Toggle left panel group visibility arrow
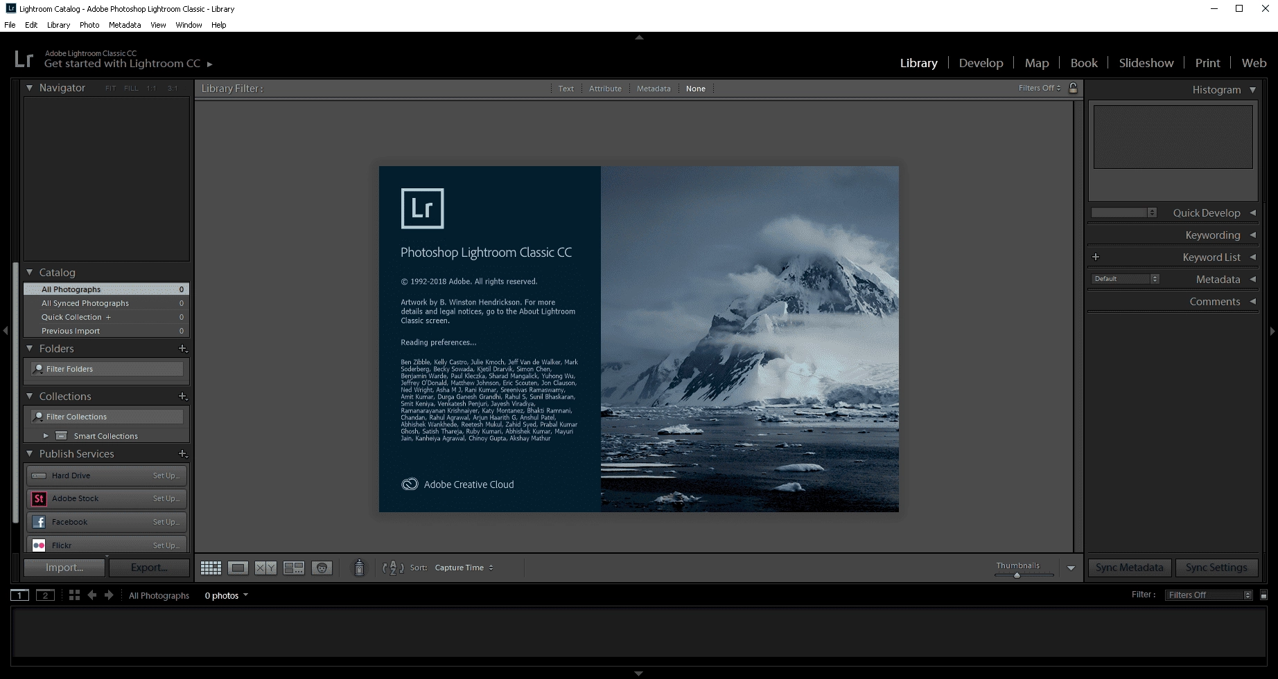 click(6, 331)
